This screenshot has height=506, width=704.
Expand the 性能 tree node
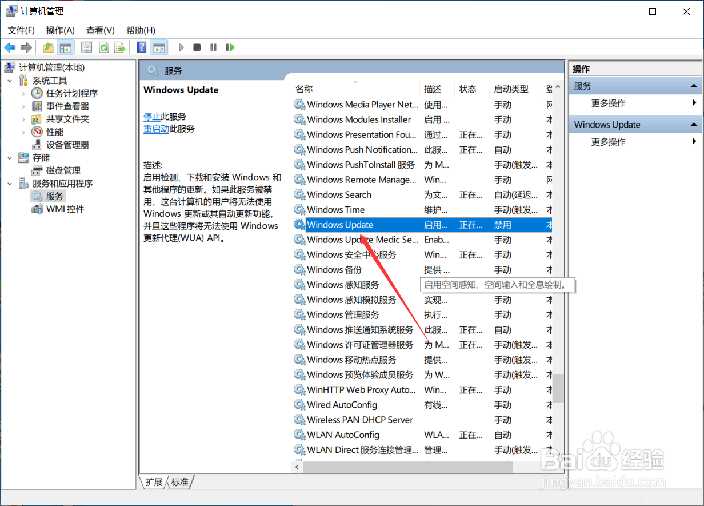(x=23, y=132)
